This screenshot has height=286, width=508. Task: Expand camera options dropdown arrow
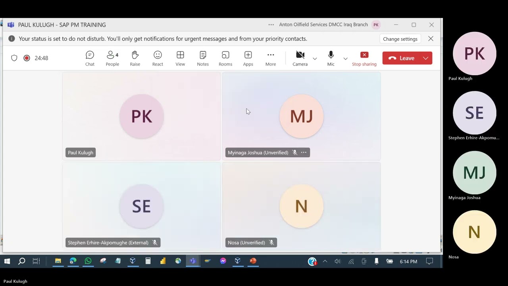point(315,58)
